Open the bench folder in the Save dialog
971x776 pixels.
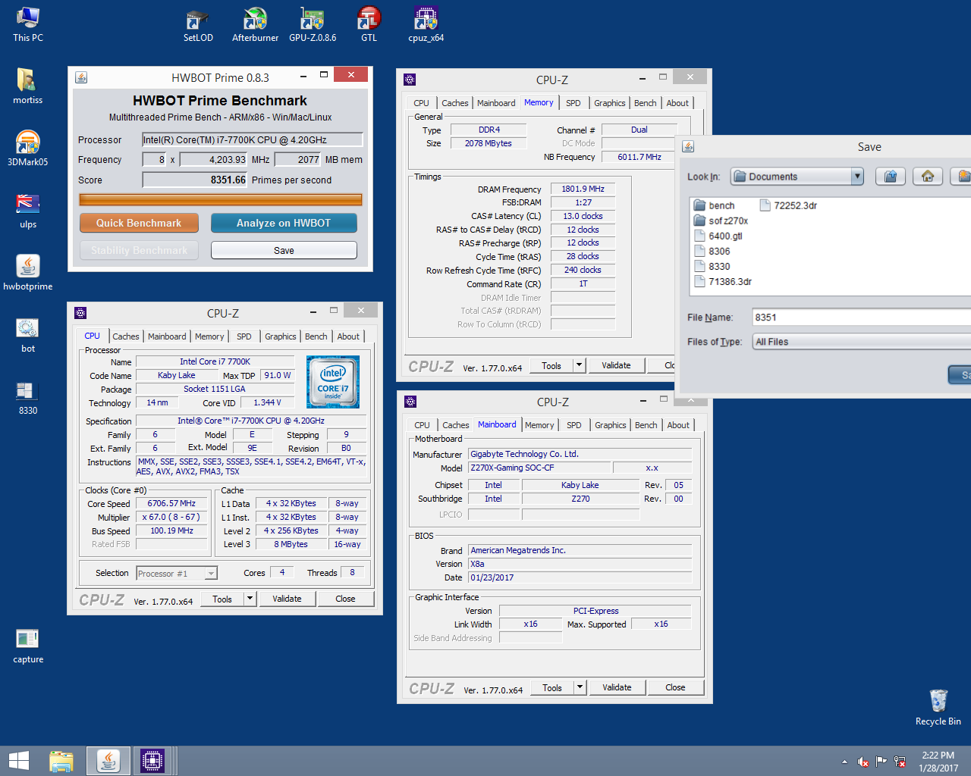pyautogui.click(x=714, y=205)
